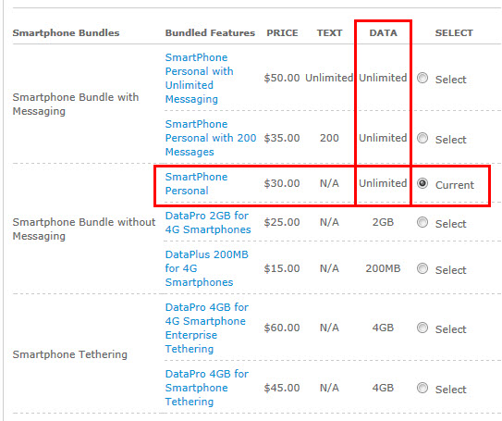Screen dimensions: 502x421
Task: Open DataPro 4GB for Smartphone Tethering link
Action: click(207, 388)
